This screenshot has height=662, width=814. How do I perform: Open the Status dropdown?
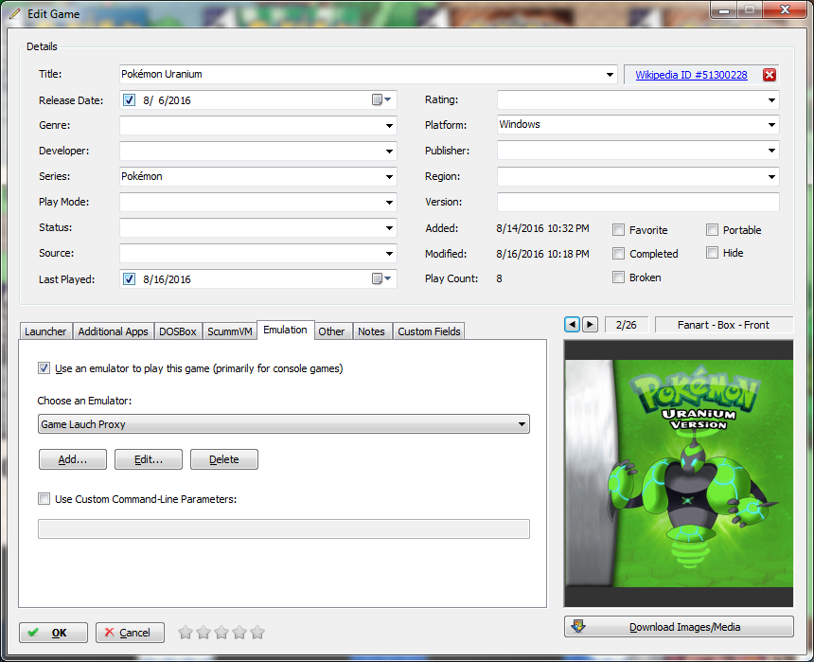click(x=389, y=227)
